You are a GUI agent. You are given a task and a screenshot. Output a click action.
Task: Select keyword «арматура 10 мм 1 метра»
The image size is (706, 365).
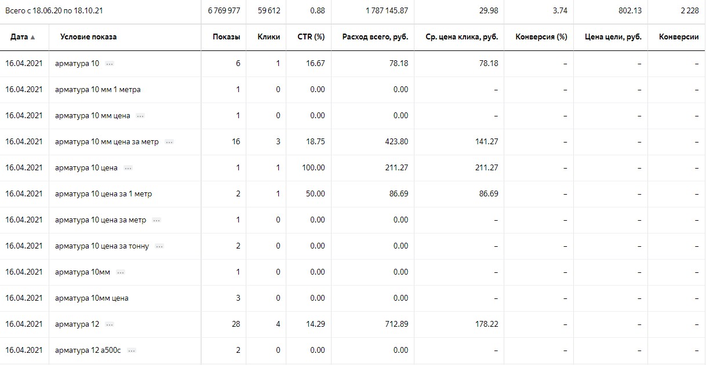click(x=97, y=90)
